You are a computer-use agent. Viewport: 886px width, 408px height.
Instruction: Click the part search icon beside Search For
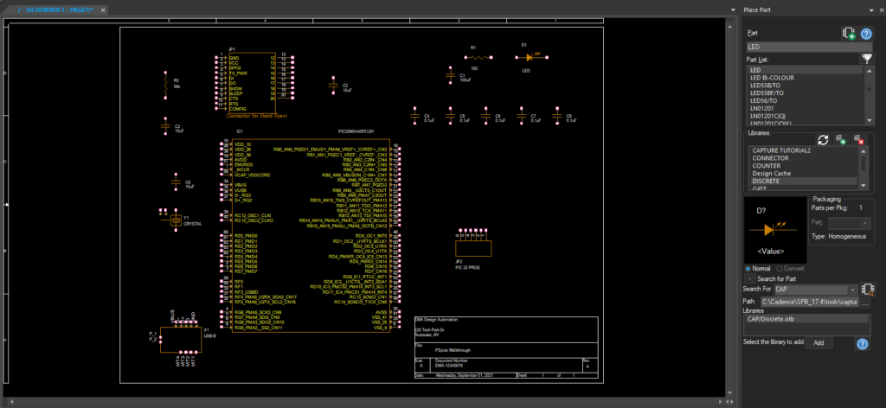click(x=867, y=290)
